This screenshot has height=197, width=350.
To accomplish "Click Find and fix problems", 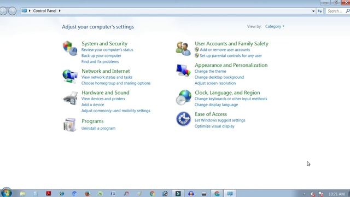I will 100,61.
